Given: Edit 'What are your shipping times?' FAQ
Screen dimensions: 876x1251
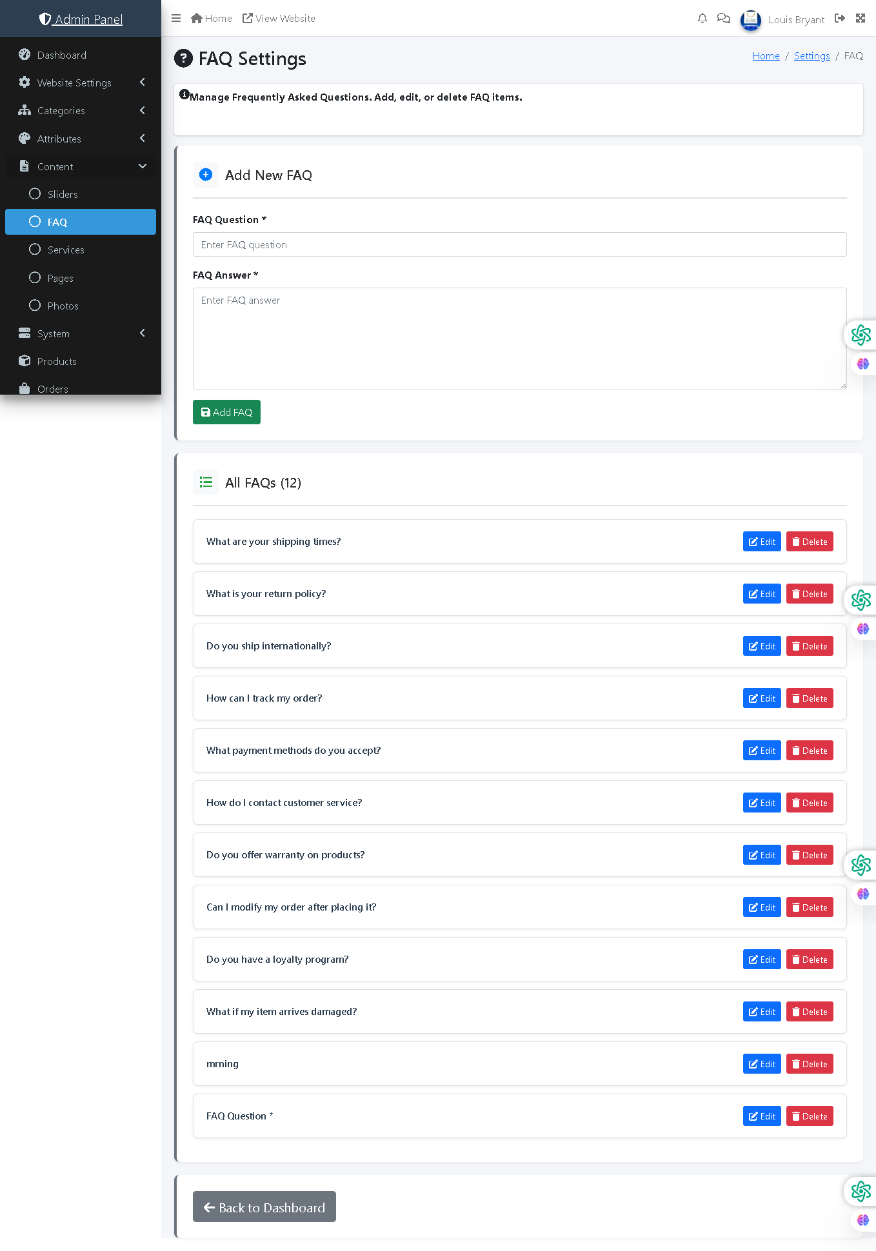Looking at the screenshot, I should coord(762,542).
